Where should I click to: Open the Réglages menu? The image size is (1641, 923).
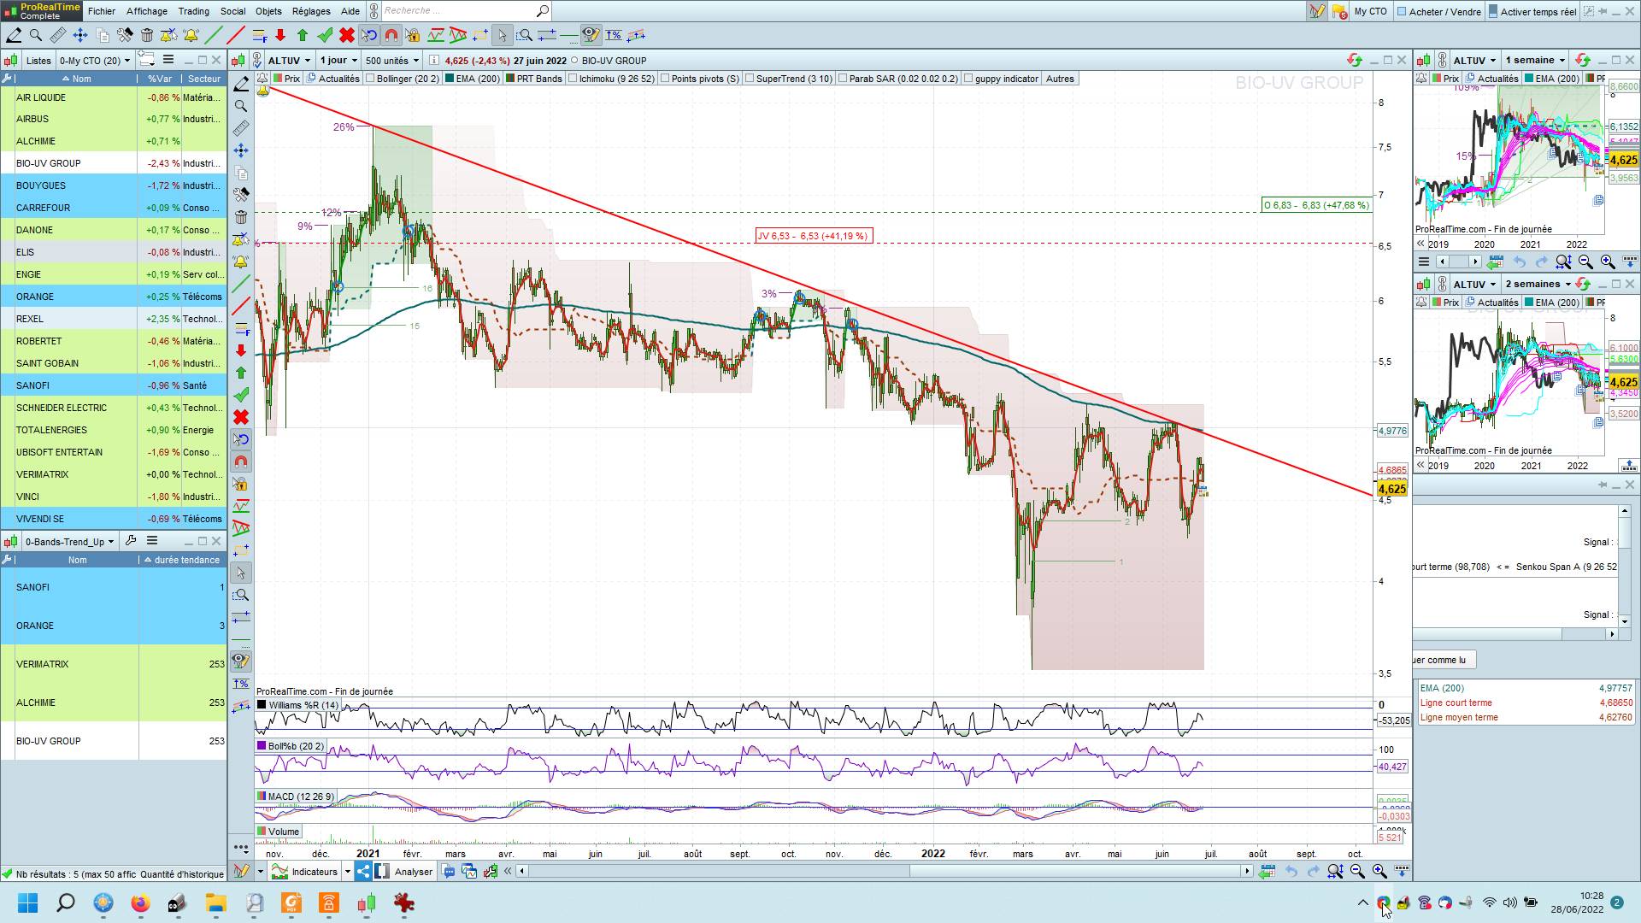point(311,11)
